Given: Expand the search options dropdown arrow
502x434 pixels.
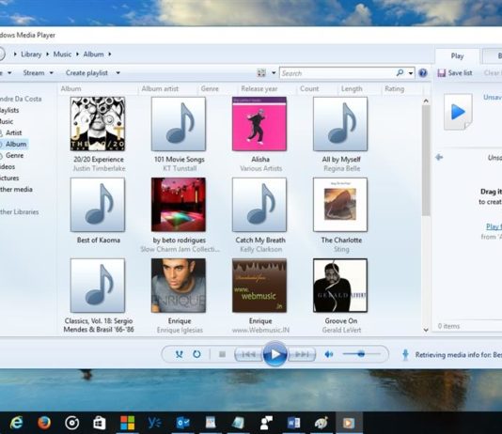Looking at the screenshot, I should coord(411,73).
